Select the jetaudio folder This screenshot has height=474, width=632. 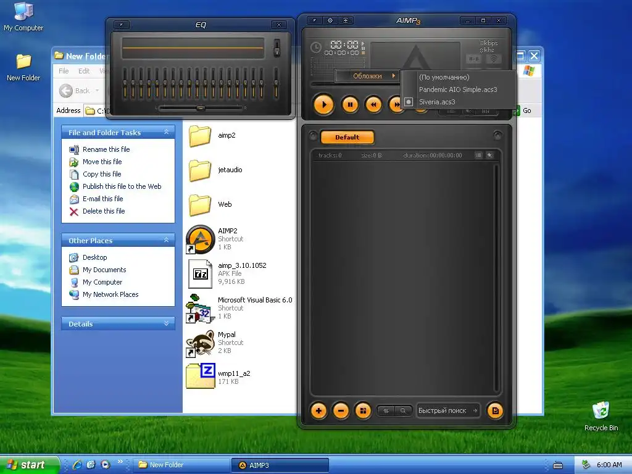tap(215, 170)
